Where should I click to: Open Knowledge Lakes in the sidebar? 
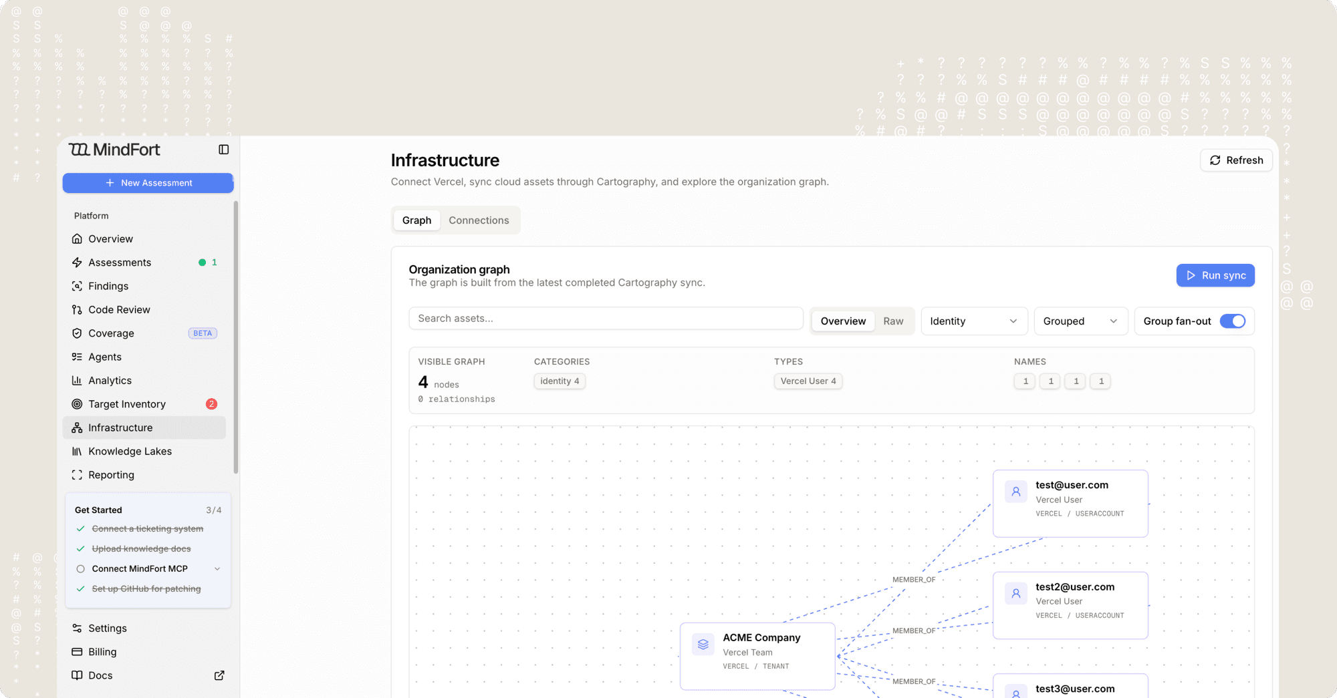coord(144,452)
